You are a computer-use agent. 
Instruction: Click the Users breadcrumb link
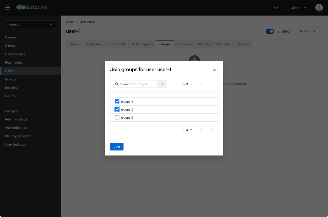pos(70,21)
